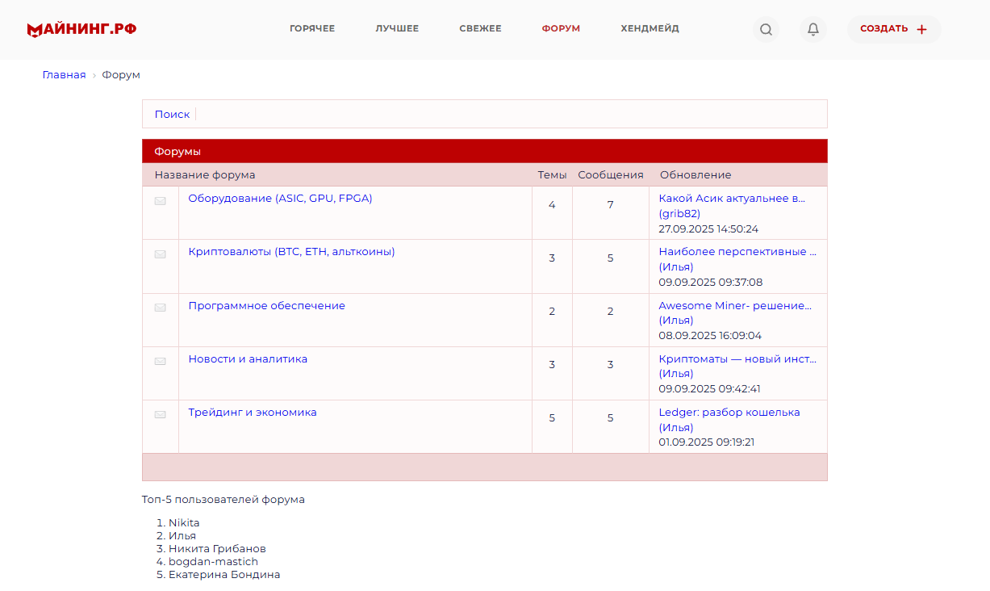Click envelope icon beside Криптовалюты forum
This screenshot has width=990, height=591.
pos(161,254)
